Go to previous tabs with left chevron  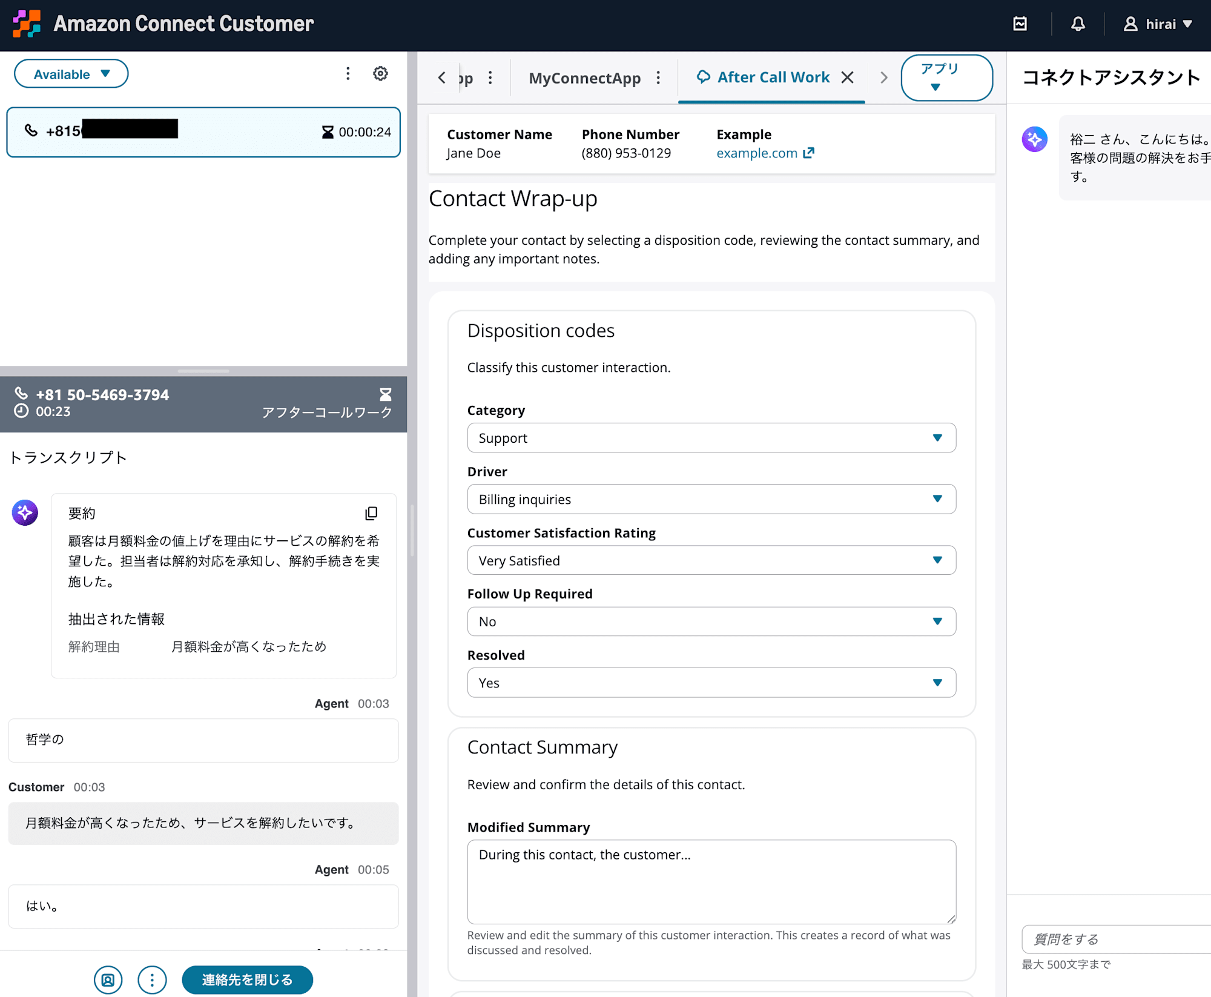[442, 78]
